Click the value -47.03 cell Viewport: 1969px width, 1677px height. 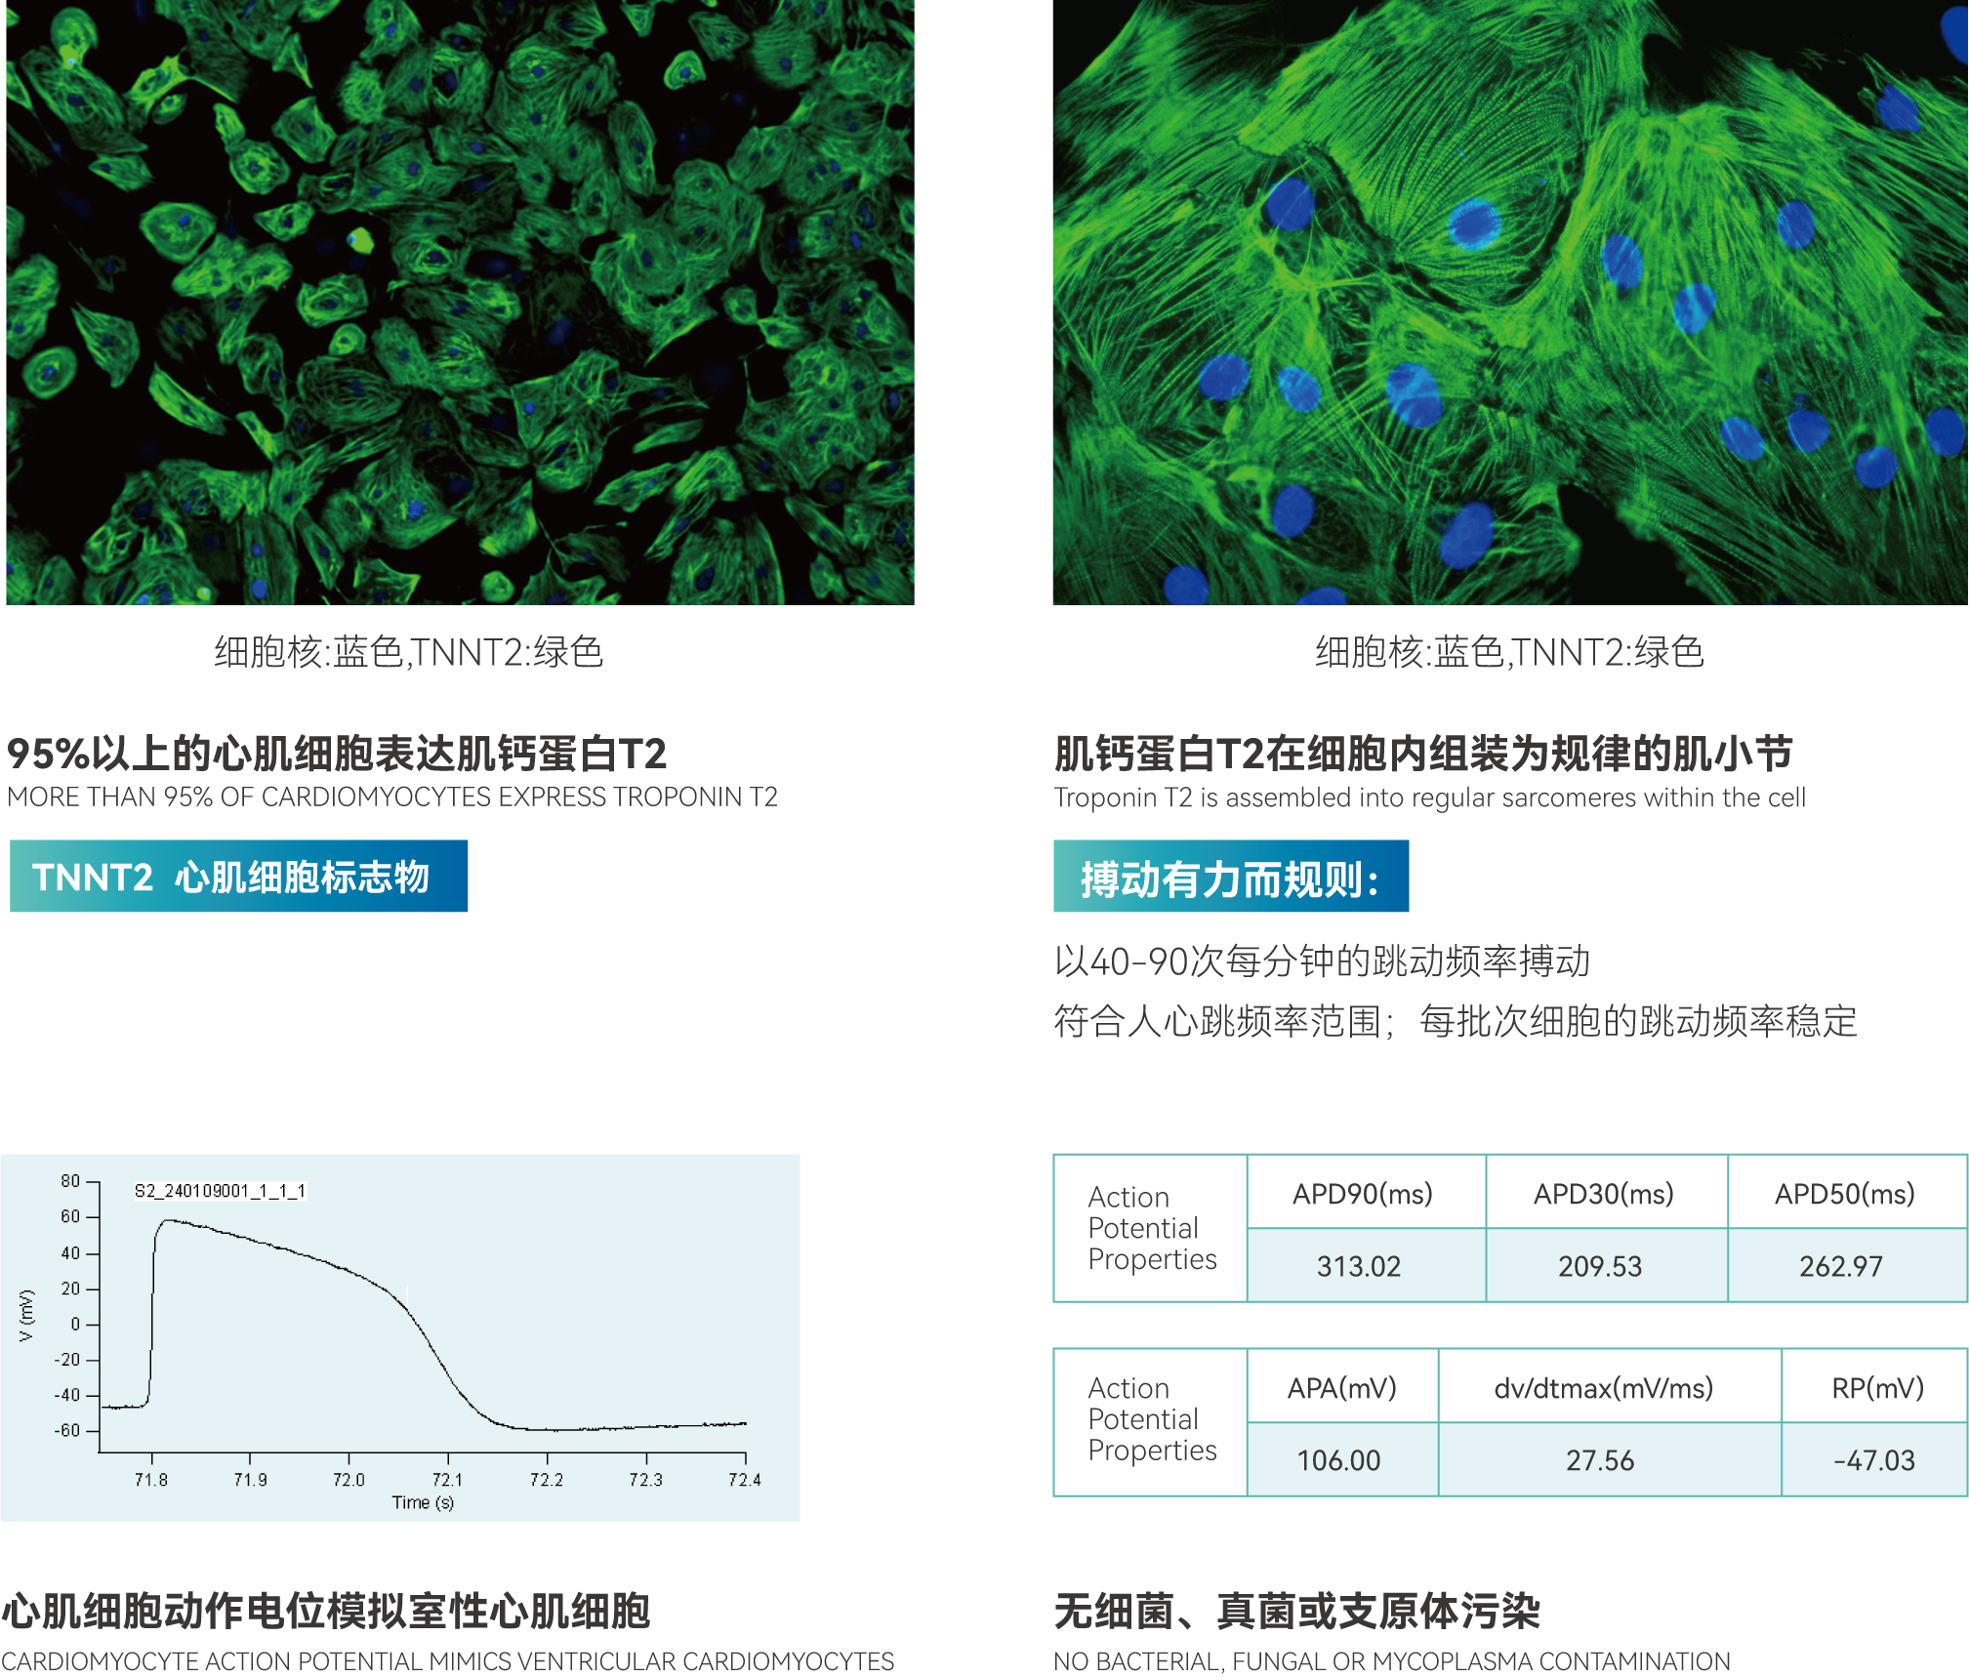click(x=1874, y=1459)
